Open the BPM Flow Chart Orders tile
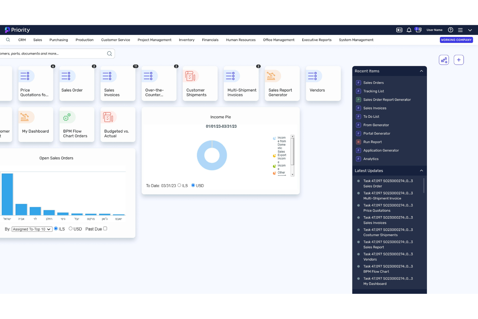Image resolution: width=478 pixels, height=319 pixels. tap(77, 124)
